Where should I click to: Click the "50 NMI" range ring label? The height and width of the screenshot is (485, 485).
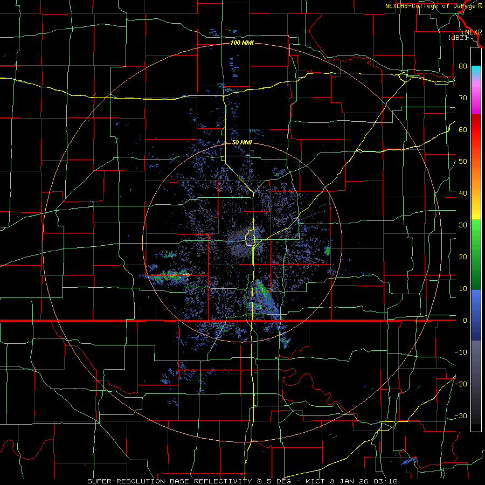pyautogui.click(x=242, y=142)
